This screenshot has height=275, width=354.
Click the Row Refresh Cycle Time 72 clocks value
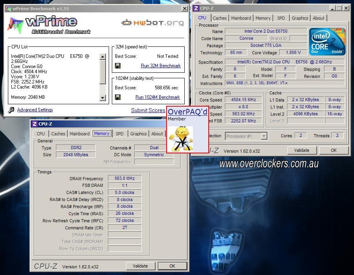point(124,221)
